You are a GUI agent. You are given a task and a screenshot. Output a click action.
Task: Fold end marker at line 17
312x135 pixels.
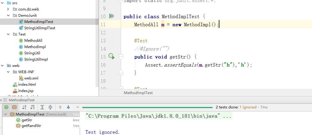pyautogui.click(x=120, y=73)
